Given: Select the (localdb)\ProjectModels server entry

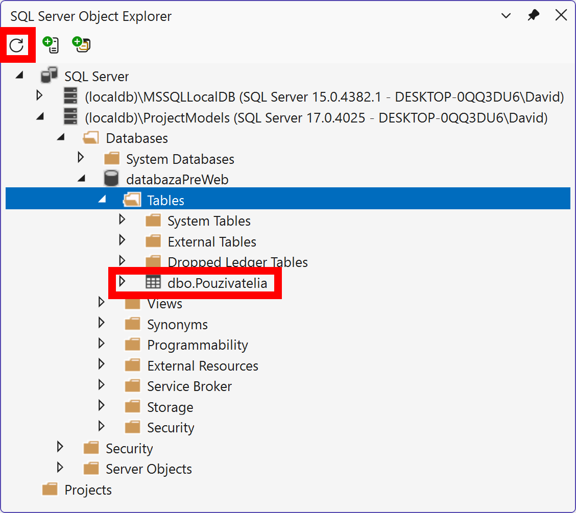Looking at the screenshot, I should tap(316, 118).
